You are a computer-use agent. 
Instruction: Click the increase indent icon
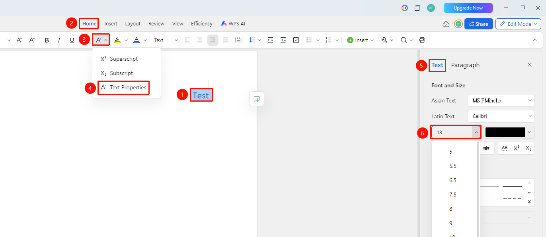click(x=283, y=40)
